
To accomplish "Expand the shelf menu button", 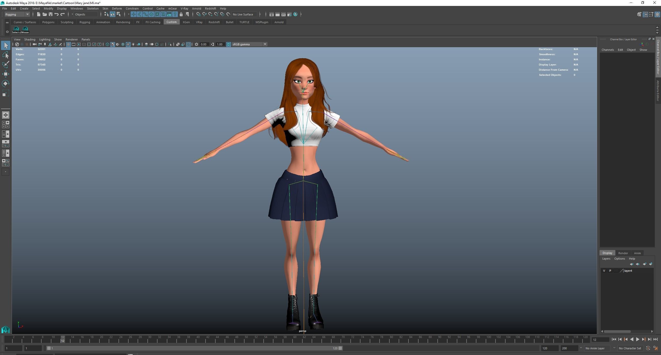I will pyautogui.click(x=7, y=23).
